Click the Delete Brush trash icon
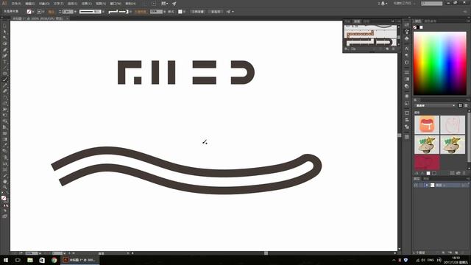Screen dimensions: 471x265 (x=393, y=49)
